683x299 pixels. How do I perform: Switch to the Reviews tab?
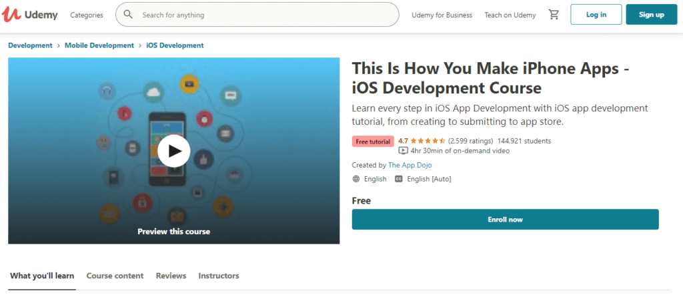171,276
